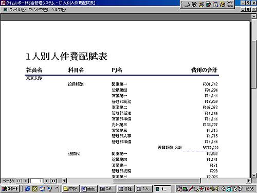
Task: Click the amount ¥94,294
Action: tap(211, 90)
